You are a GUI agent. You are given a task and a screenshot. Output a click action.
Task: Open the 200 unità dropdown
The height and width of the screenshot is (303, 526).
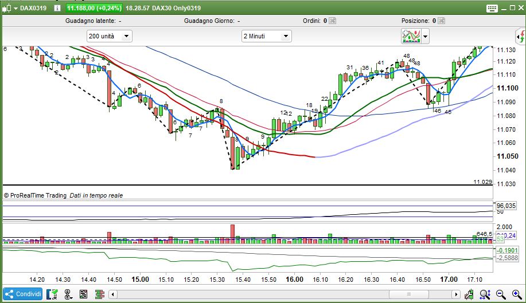(110, 36)
